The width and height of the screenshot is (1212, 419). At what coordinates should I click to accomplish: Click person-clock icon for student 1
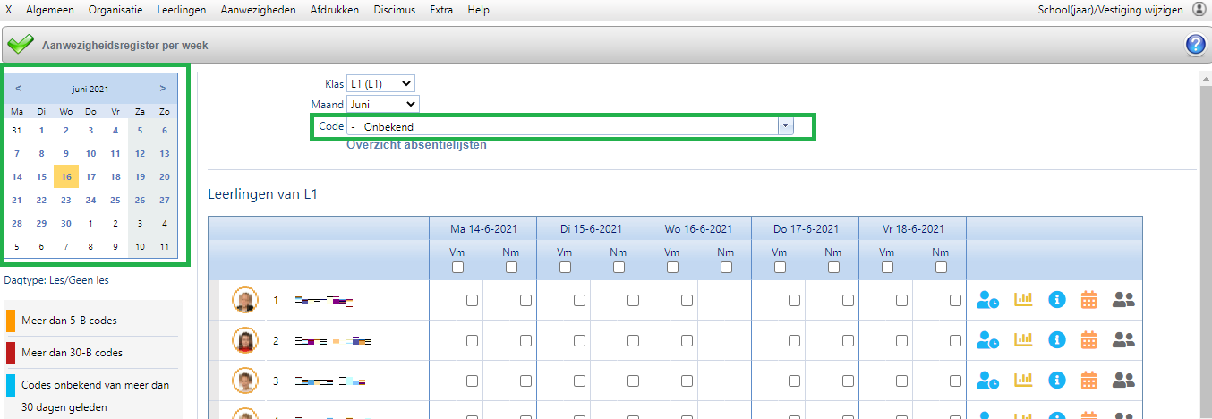click(x=988, y=301)
